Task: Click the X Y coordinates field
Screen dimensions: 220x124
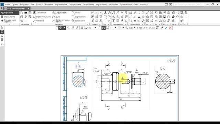Action: pos(146,28)
